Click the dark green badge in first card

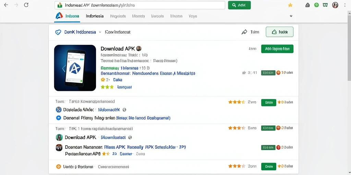268,73
